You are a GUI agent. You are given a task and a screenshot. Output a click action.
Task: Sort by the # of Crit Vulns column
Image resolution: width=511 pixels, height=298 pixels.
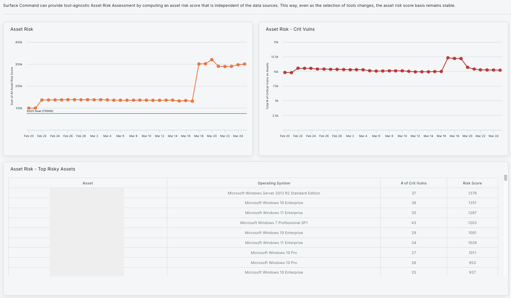click(414, 183)
